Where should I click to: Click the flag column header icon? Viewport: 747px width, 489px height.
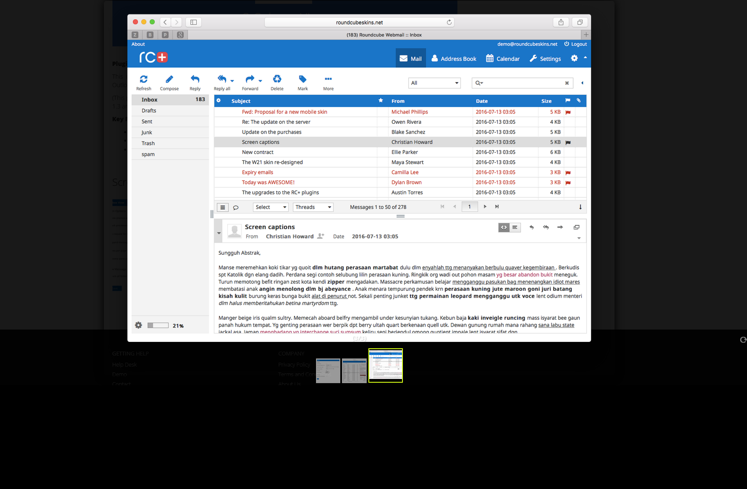click(x=568, y=100)
